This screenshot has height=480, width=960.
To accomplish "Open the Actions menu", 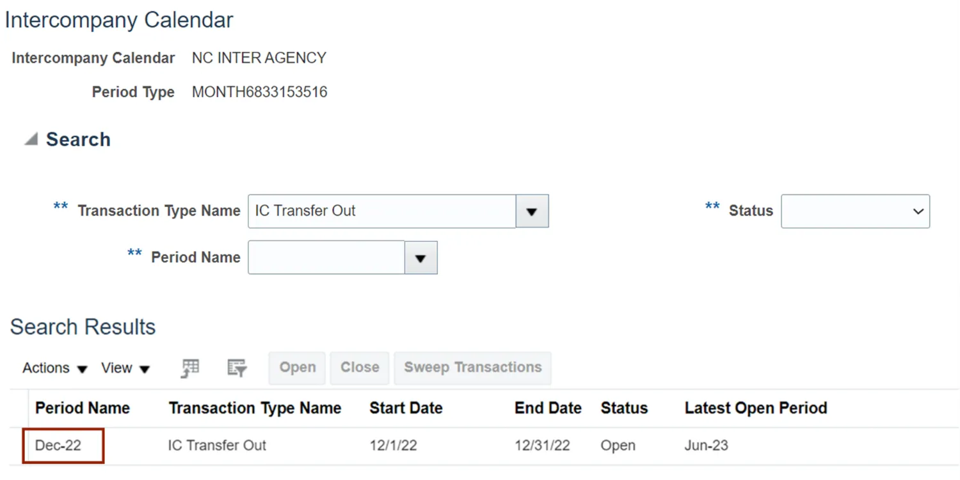I will 54,368.
